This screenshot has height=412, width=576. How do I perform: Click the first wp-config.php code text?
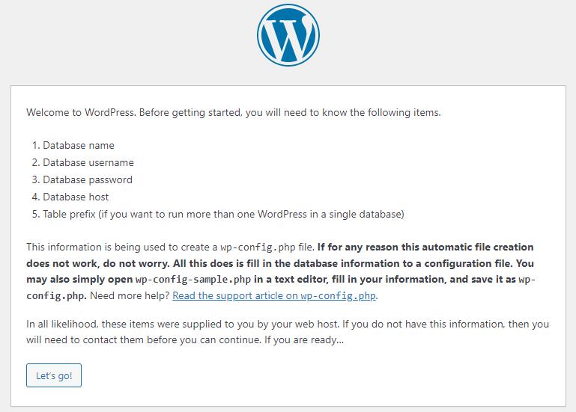258,247
